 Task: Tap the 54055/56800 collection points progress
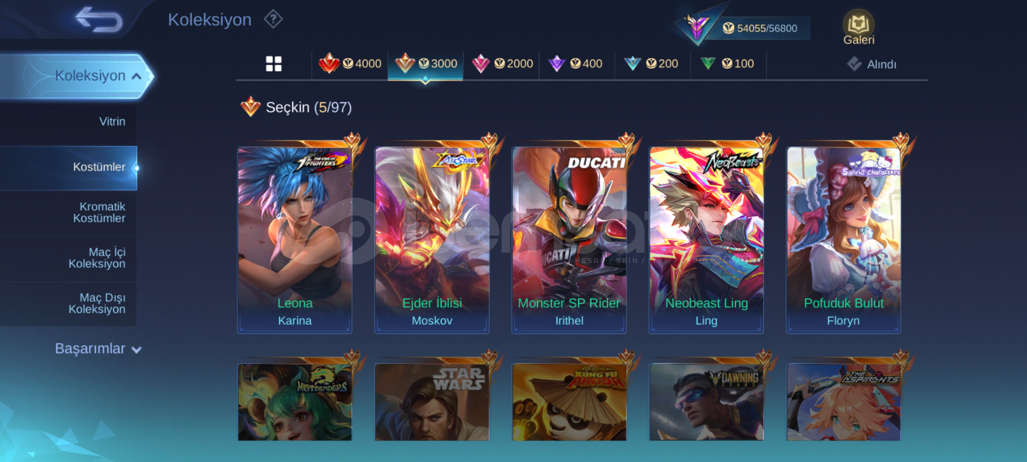click(760, 28)
